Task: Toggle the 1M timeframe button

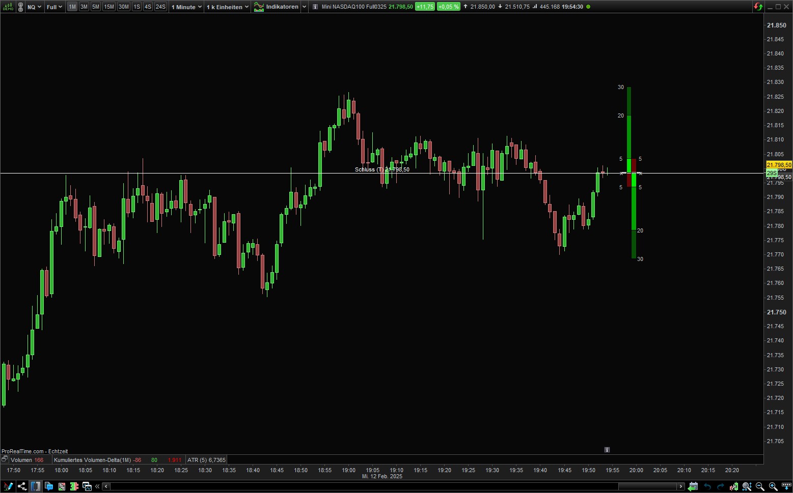Action: pyautogui.click(x=72, y=7)
